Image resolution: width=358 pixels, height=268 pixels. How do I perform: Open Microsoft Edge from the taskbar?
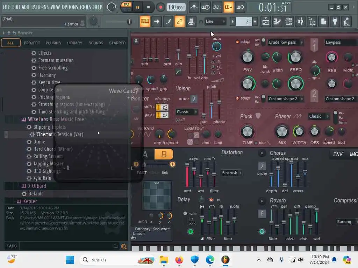tap(210, 260)
